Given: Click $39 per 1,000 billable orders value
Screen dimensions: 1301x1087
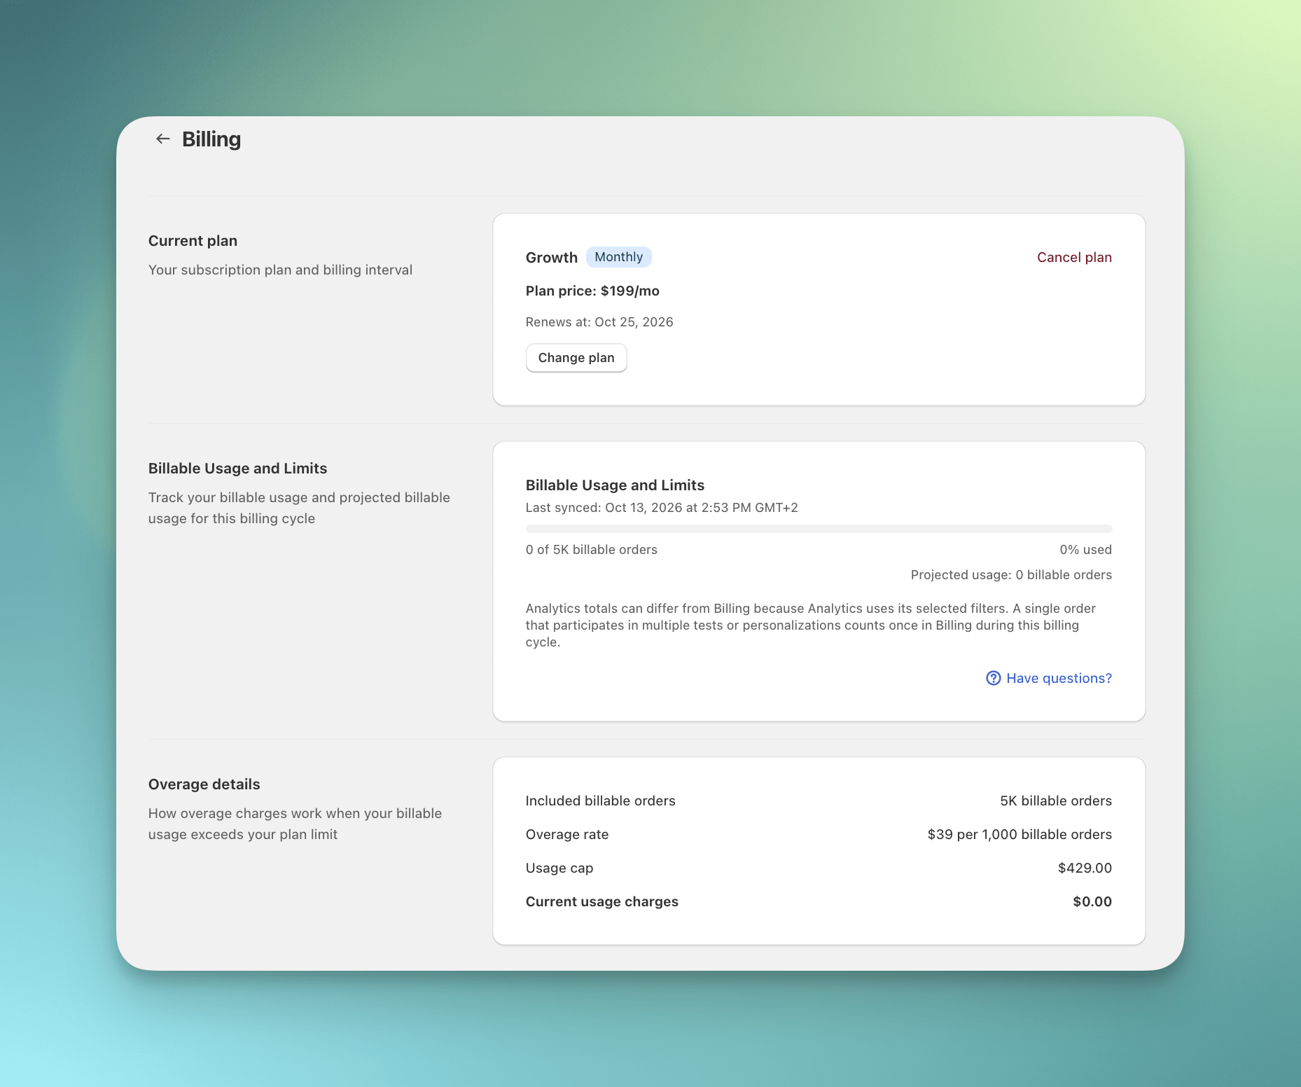Looking at the screenshot, I should point(1020,834).
